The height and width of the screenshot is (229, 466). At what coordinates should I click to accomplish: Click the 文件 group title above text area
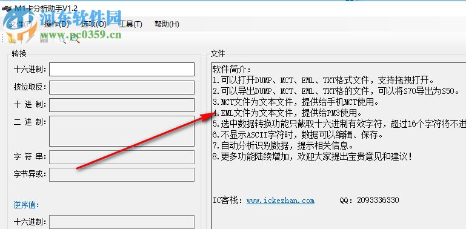point(218,53)
